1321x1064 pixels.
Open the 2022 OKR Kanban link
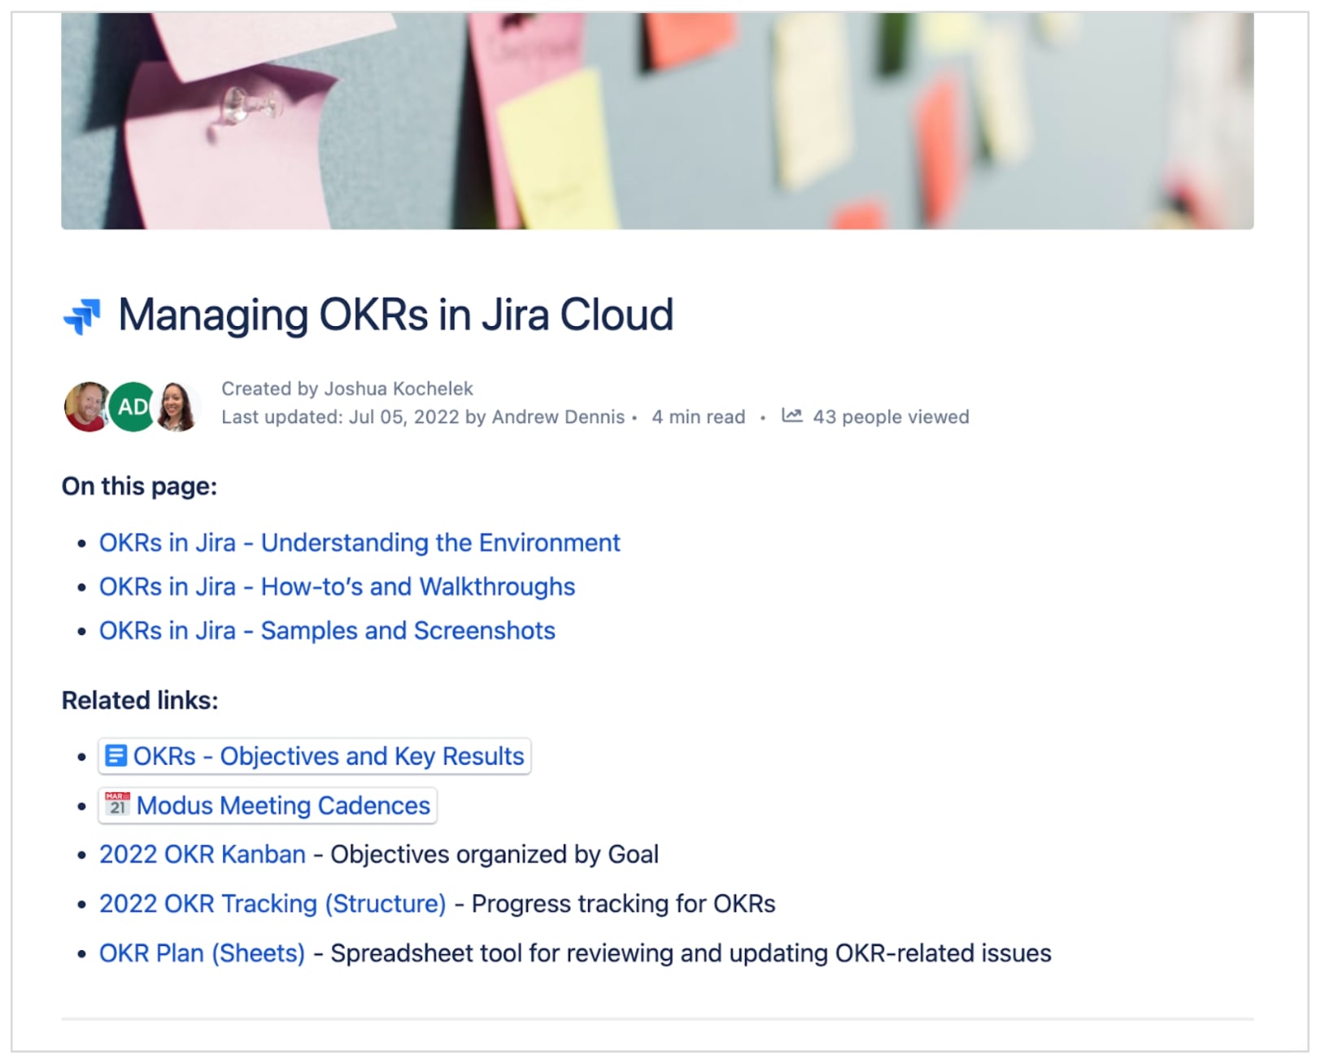click(x=203, y=854)
